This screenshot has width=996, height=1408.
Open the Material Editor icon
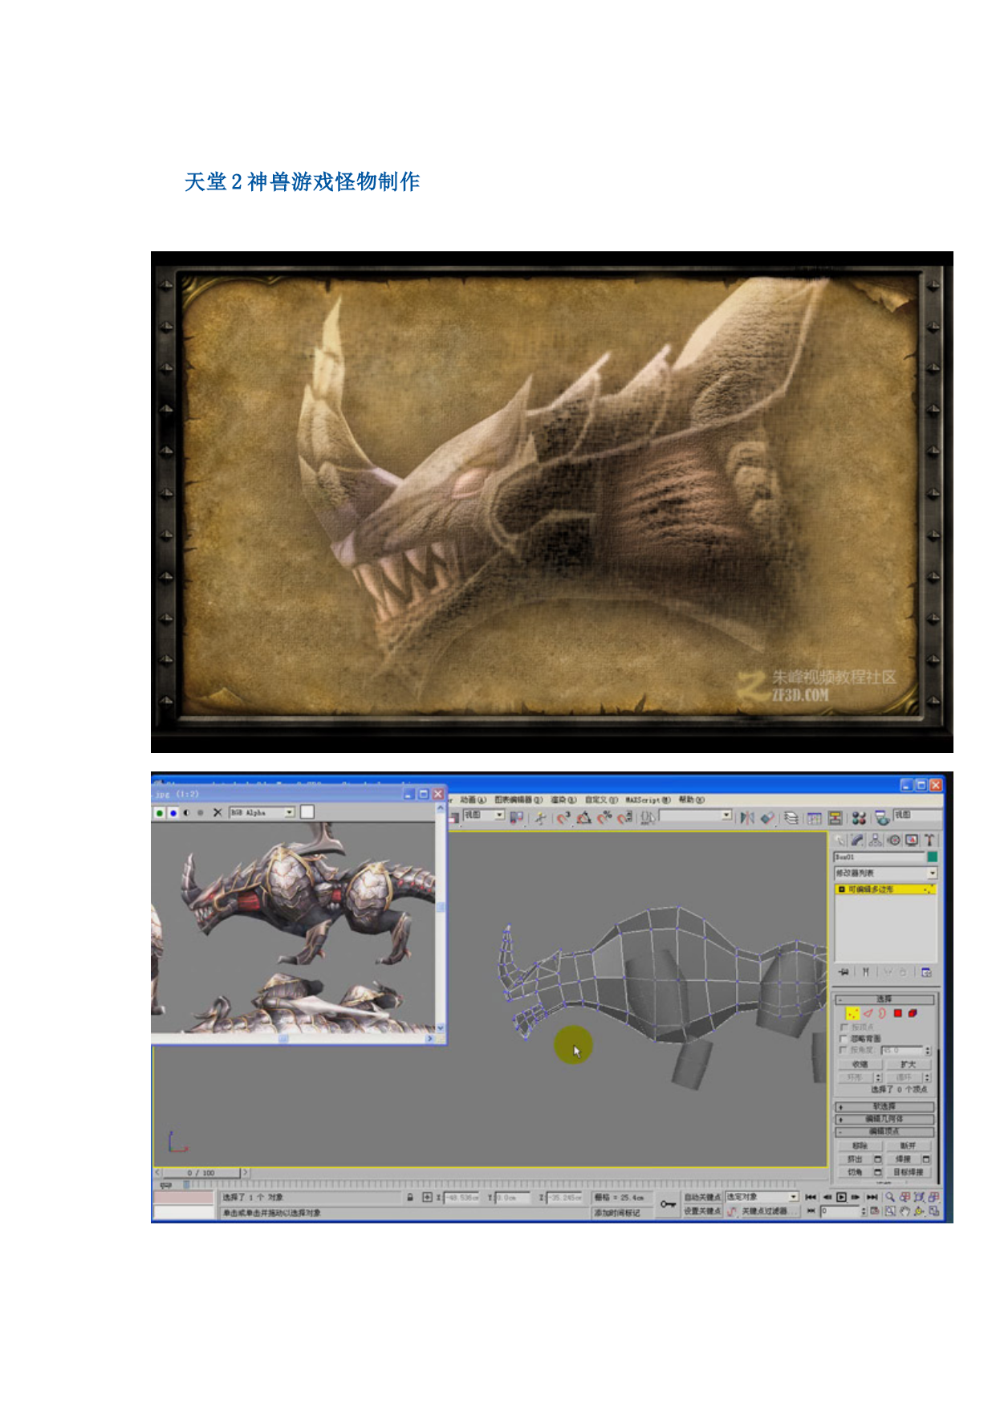coord(859,818)
